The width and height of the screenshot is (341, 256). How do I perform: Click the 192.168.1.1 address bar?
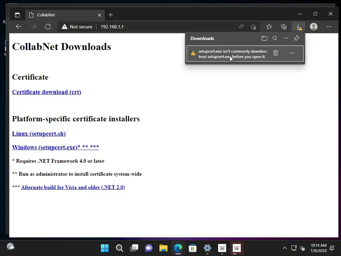[x=112, y=27]
